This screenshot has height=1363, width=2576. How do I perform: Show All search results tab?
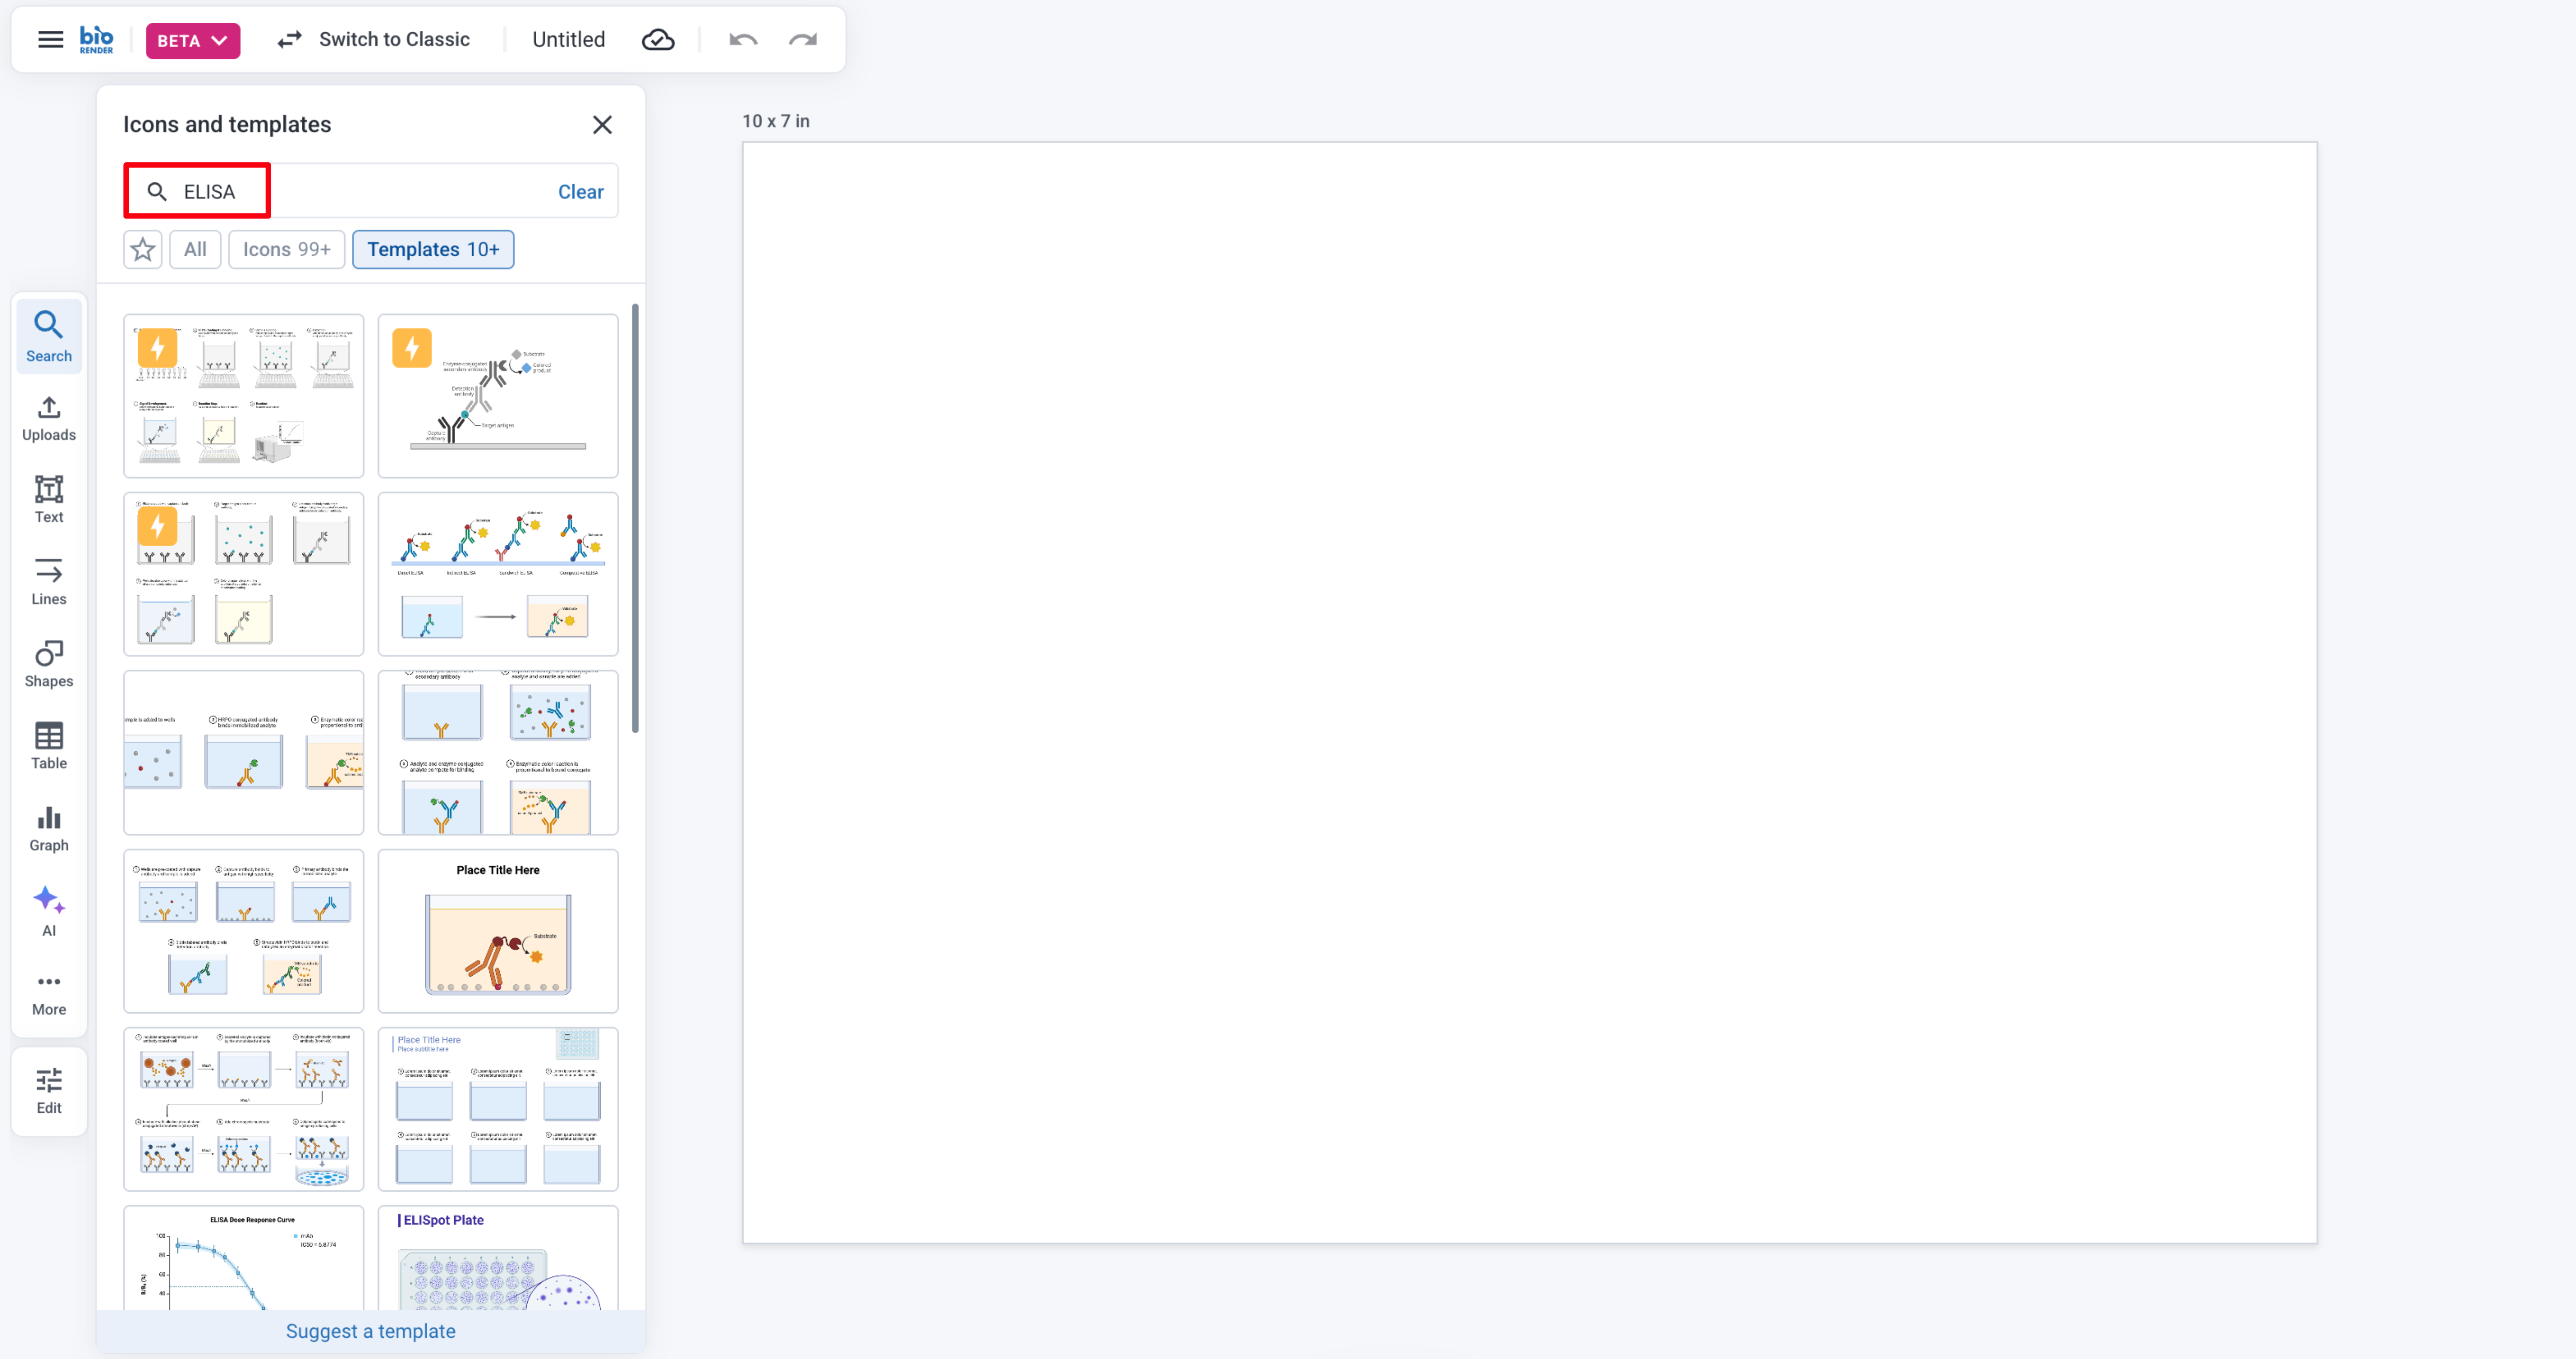tap(195, 249)
